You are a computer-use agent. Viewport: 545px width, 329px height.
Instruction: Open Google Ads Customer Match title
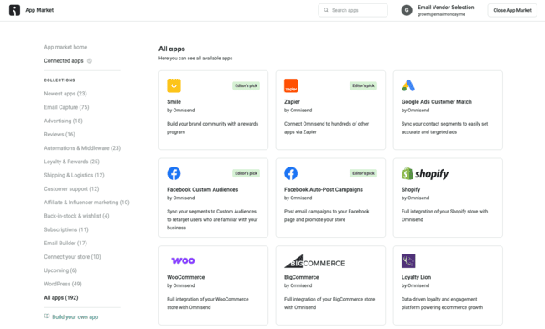pyautogui.click(x=437, y=101)
